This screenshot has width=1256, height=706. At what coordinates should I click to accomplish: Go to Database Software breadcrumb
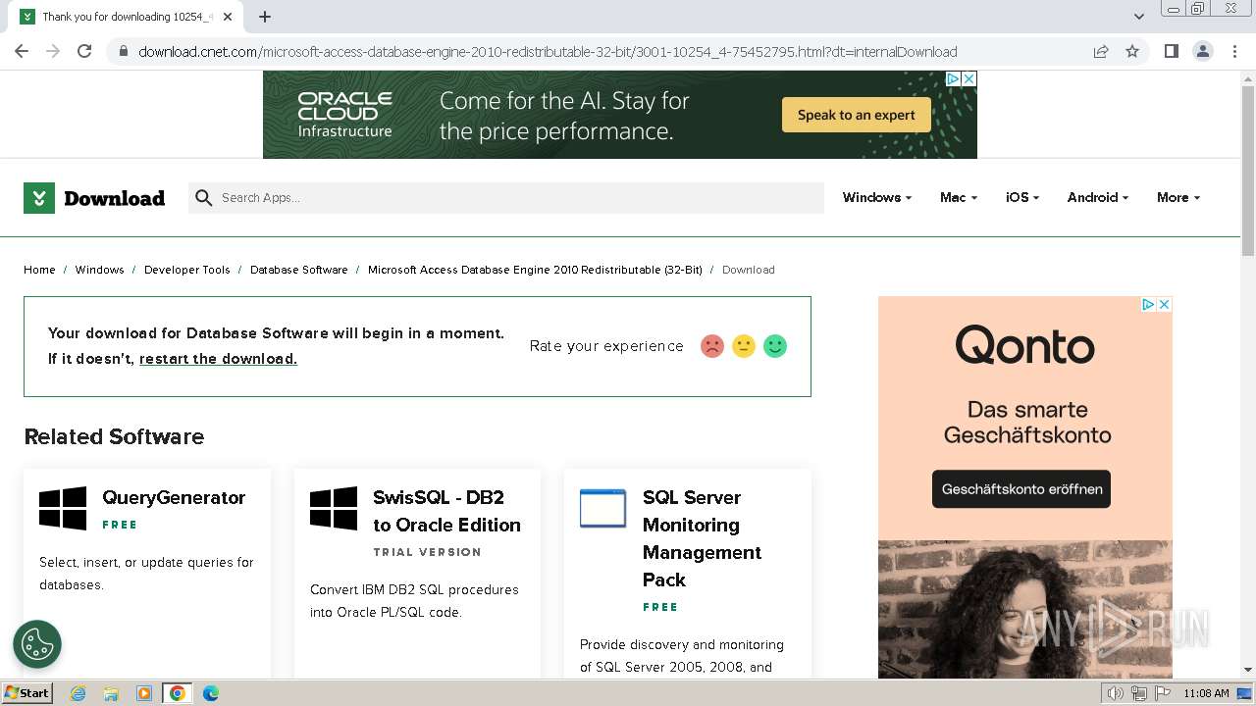[x=299, y=270]
